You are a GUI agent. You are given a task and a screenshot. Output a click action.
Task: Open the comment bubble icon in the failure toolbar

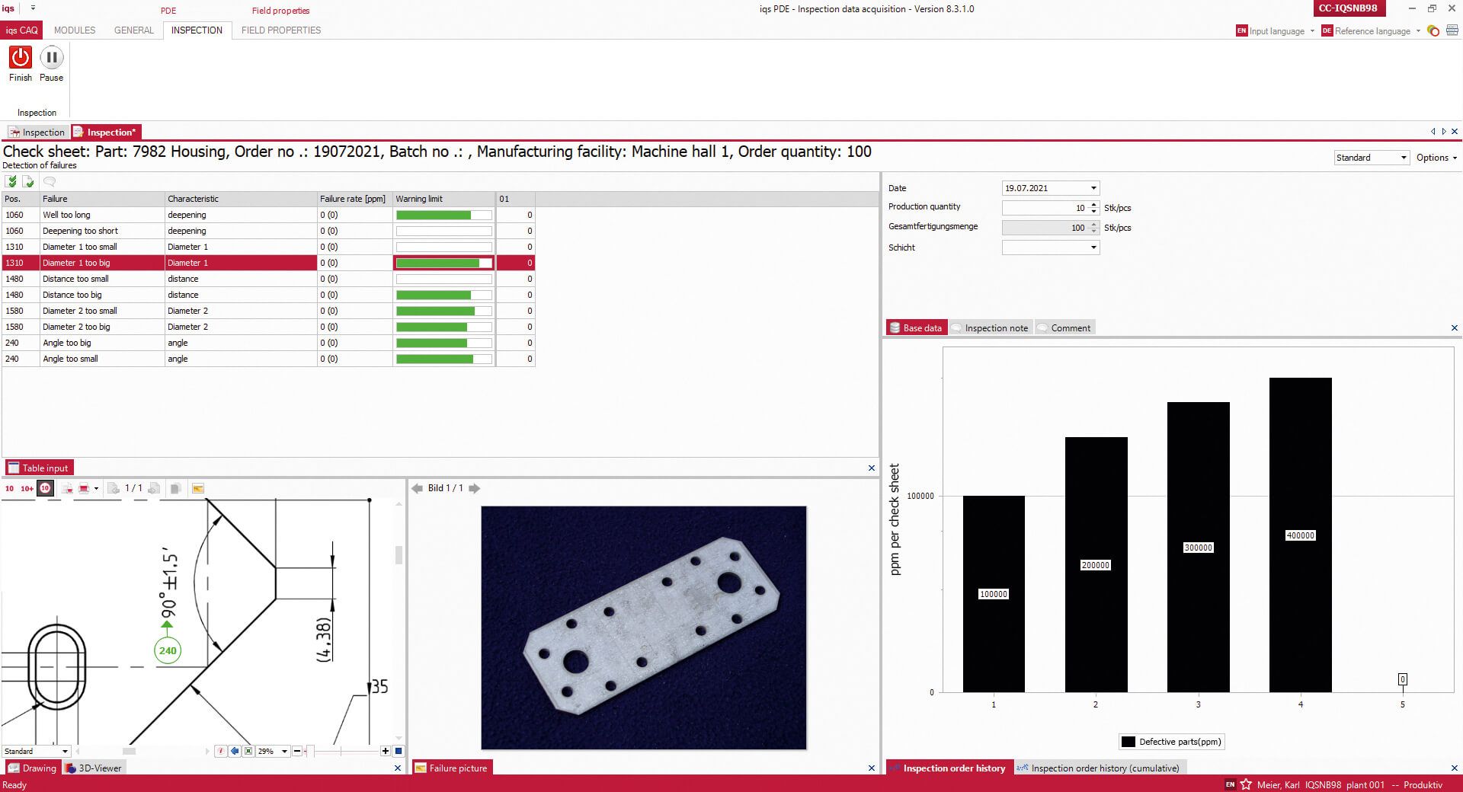click(50, 181)
